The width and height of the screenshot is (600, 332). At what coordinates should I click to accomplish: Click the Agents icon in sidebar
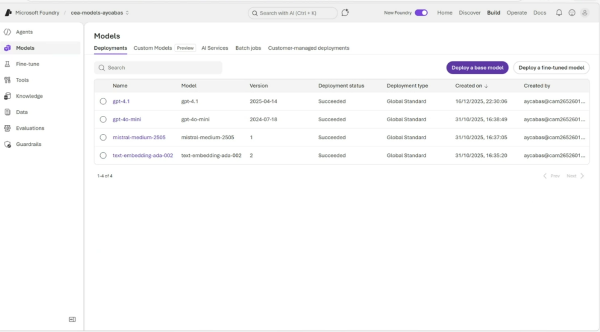pyautogui.click(x=8, y=32)
